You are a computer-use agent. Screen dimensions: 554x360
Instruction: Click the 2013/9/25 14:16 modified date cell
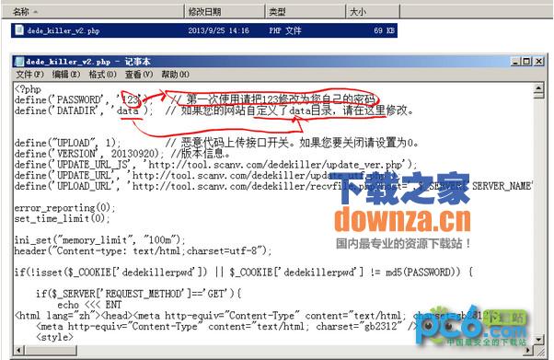(x=218, y=30)
